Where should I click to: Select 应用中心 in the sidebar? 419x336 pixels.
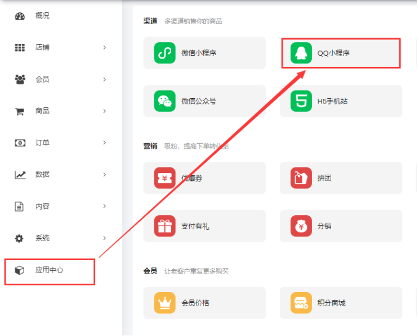(49, 270)
